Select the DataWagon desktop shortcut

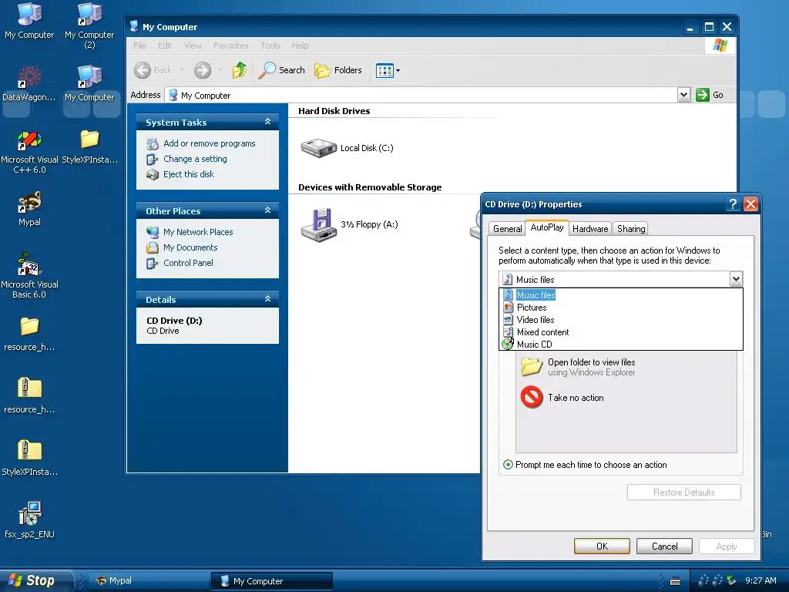click(x=29, y=83)
